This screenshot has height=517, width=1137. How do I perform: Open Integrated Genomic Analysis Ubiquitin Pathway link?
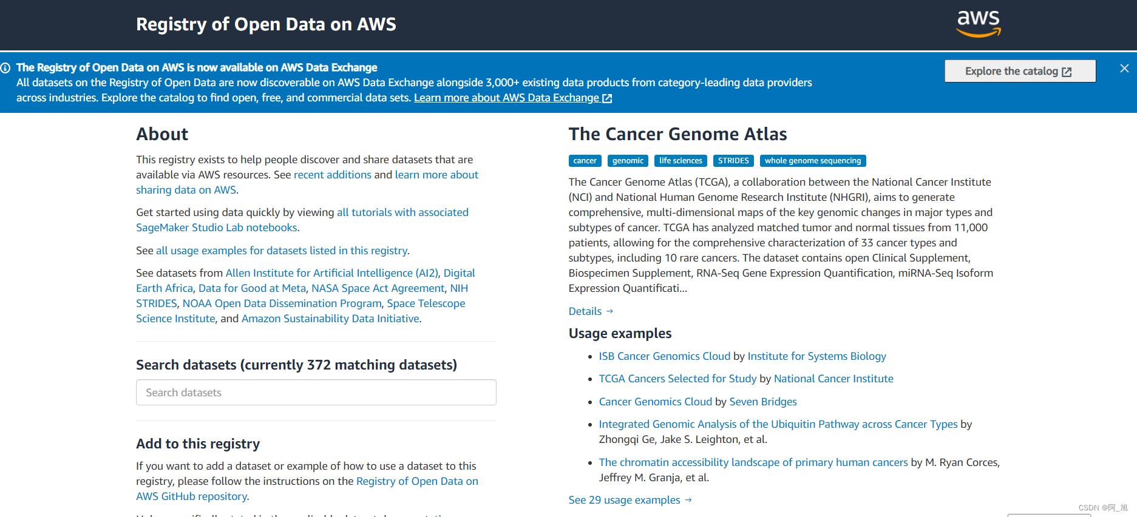(778, 424)
